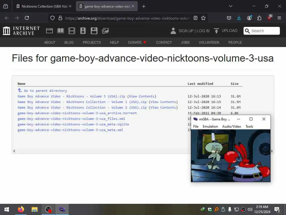Click the UPLOAD button
The height and width of the screenshot is (215, 286).
226,31
